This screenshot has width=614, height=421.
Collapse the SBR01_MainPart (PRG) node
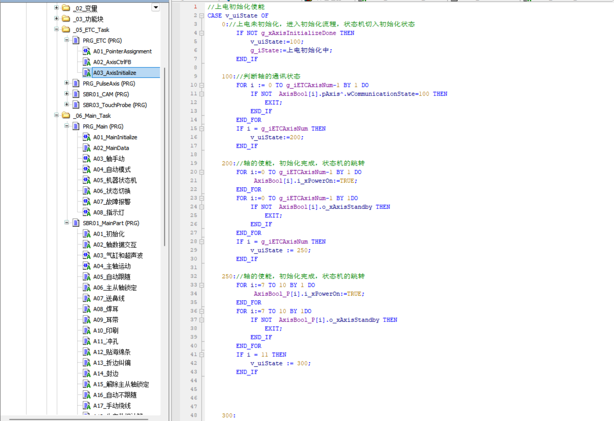(67, 223)
